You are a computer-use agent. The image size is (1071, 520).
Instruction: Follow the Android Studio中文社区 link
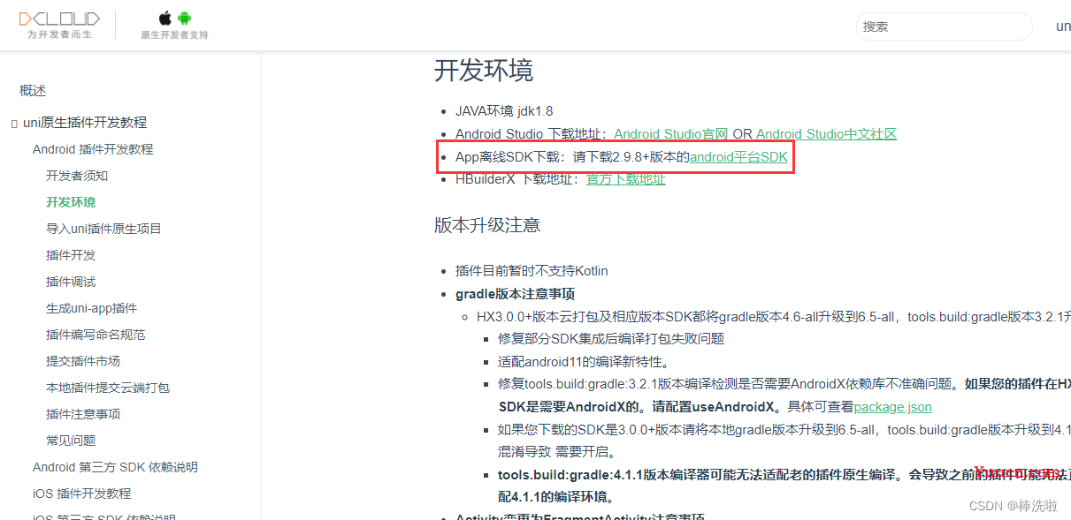(x=826, y=134)
